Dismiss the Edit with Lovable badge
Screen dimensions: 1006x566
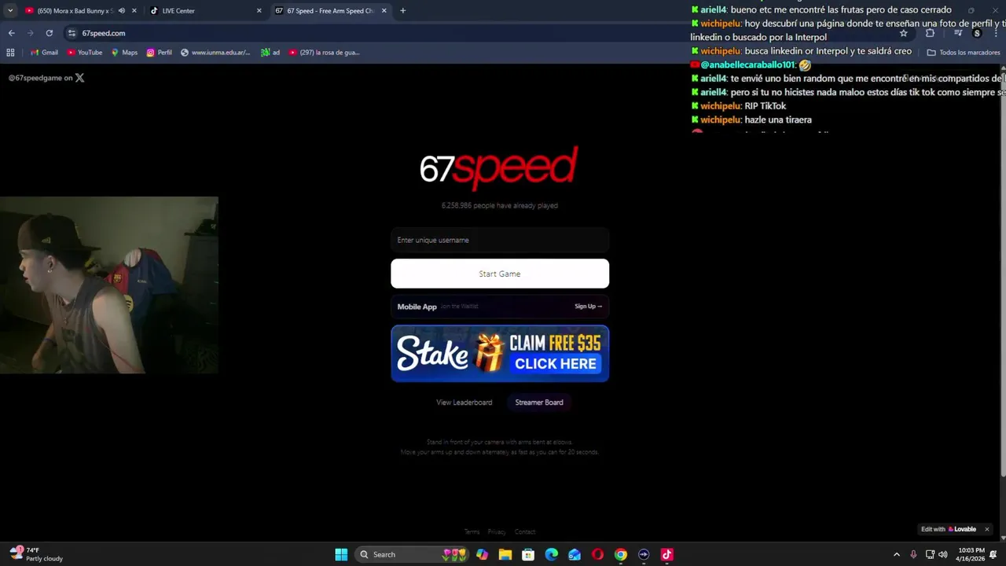[987, 529]
